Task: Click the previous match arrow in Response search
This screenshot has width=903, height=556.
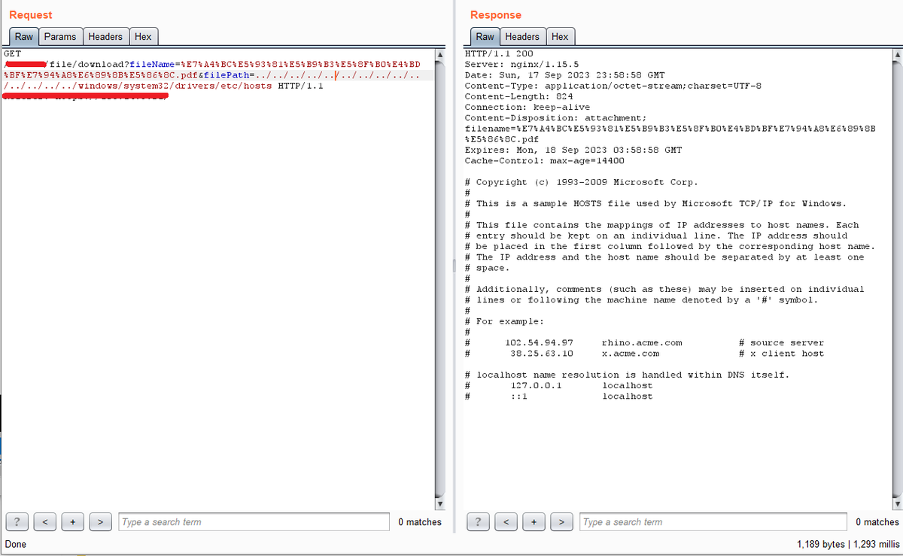Action: 506,521
